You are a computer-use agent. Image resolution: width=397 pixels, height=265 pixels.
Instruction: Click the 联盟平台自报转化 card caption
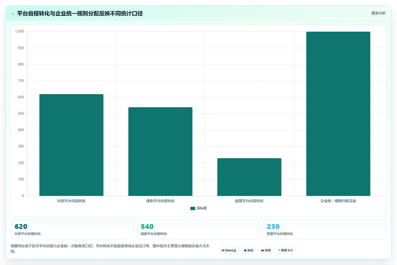tap(280, 234)
